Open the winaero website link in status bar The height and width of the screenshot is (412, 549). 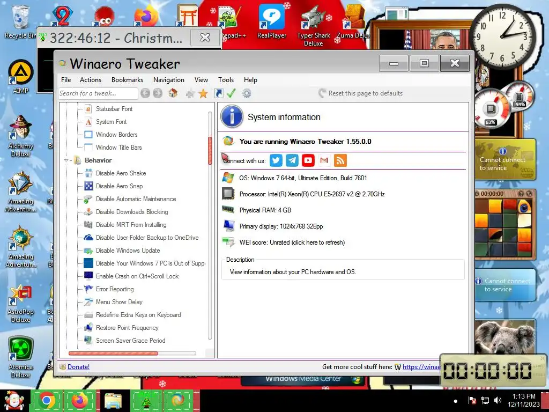point(421,367)
